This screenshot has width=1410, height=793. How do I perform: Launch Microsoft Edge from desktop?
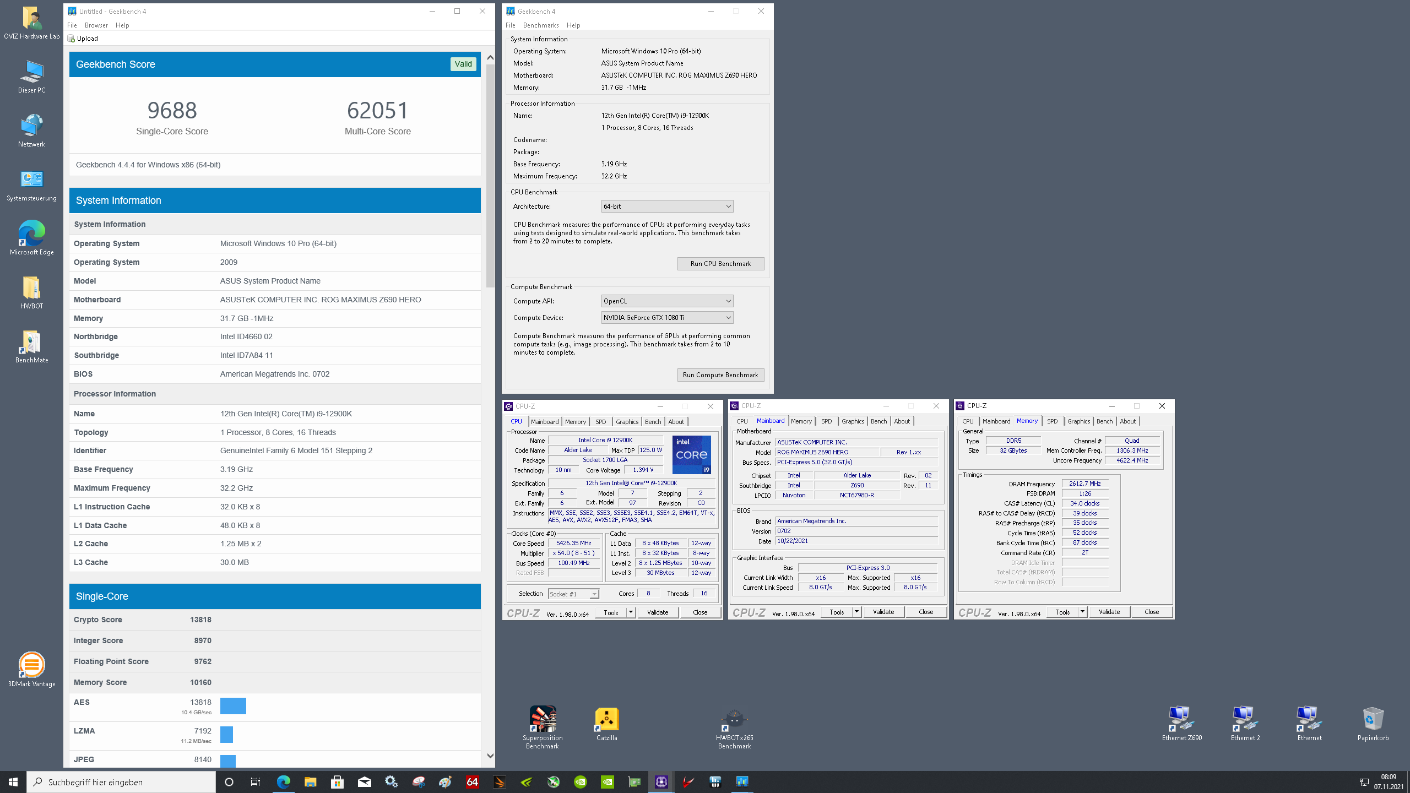pyautogui.click(x=31, y=238)
